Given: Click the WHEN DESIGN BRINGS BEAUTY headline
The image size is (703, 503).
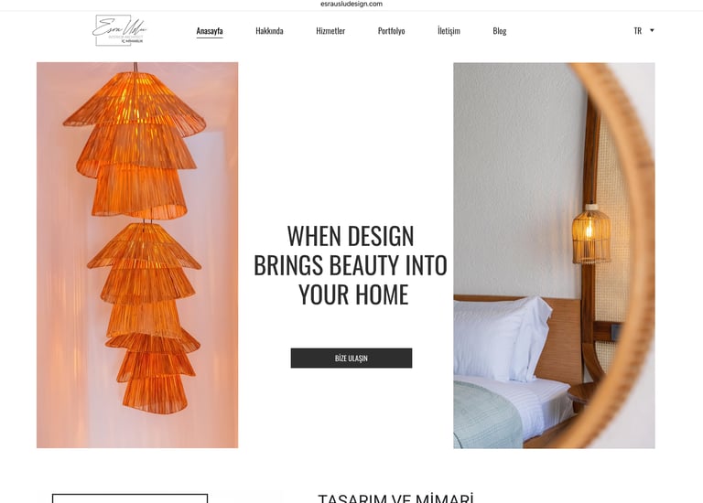Looking at the screenshot, I should point(351,264).
